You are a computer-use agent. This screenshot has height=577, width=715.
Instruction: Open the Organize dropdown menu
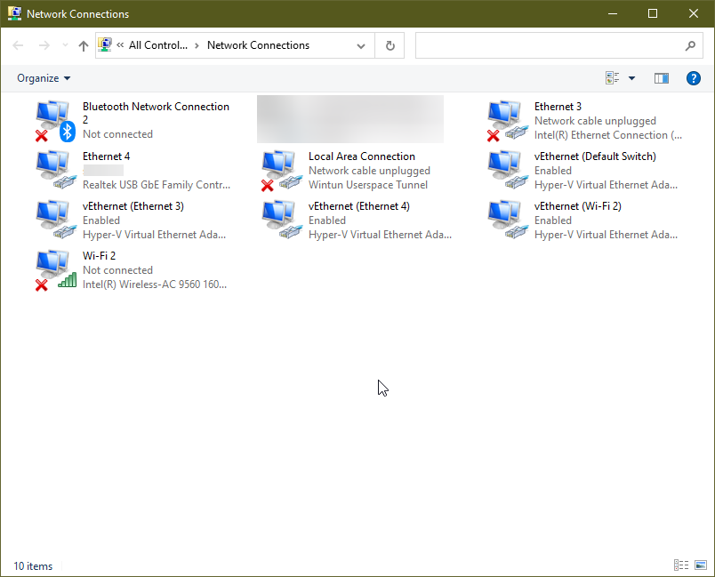click(x=44, y=78)
